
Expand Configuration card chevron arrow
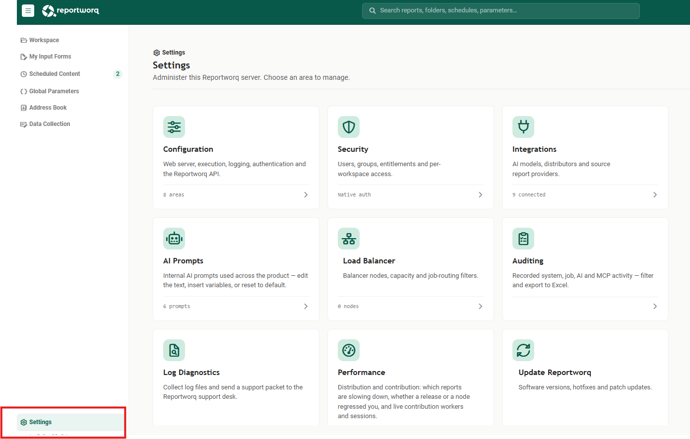point(306,195)
